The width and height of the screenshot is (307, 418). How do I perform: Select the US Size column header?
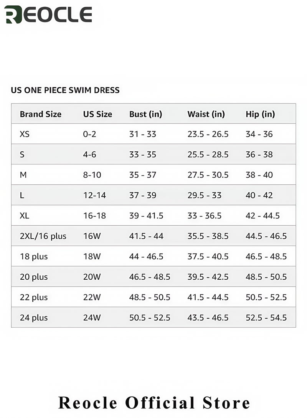pos(97,114)
